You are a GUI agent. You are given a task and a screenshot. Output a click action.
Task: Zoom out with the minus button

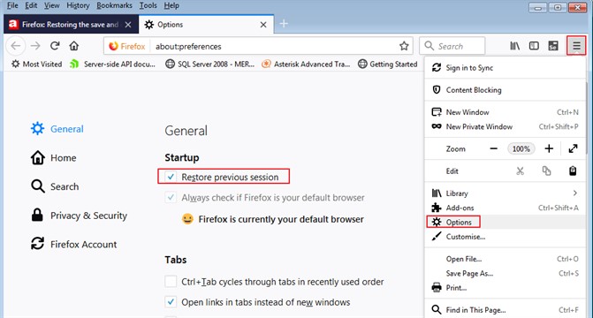coord(493,148)
